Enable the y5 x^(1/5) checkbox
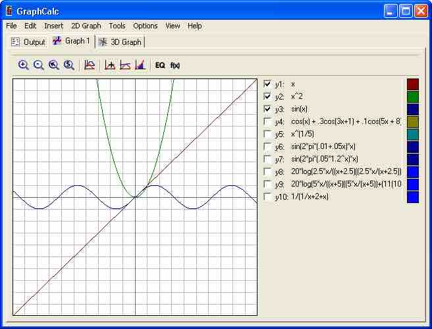 (x=267, y=134)
